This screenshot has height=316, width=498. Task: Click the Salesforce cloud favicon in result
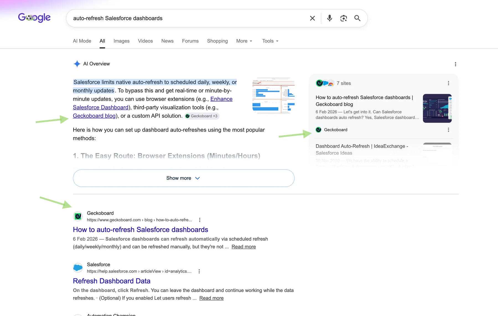pos(78,268)
